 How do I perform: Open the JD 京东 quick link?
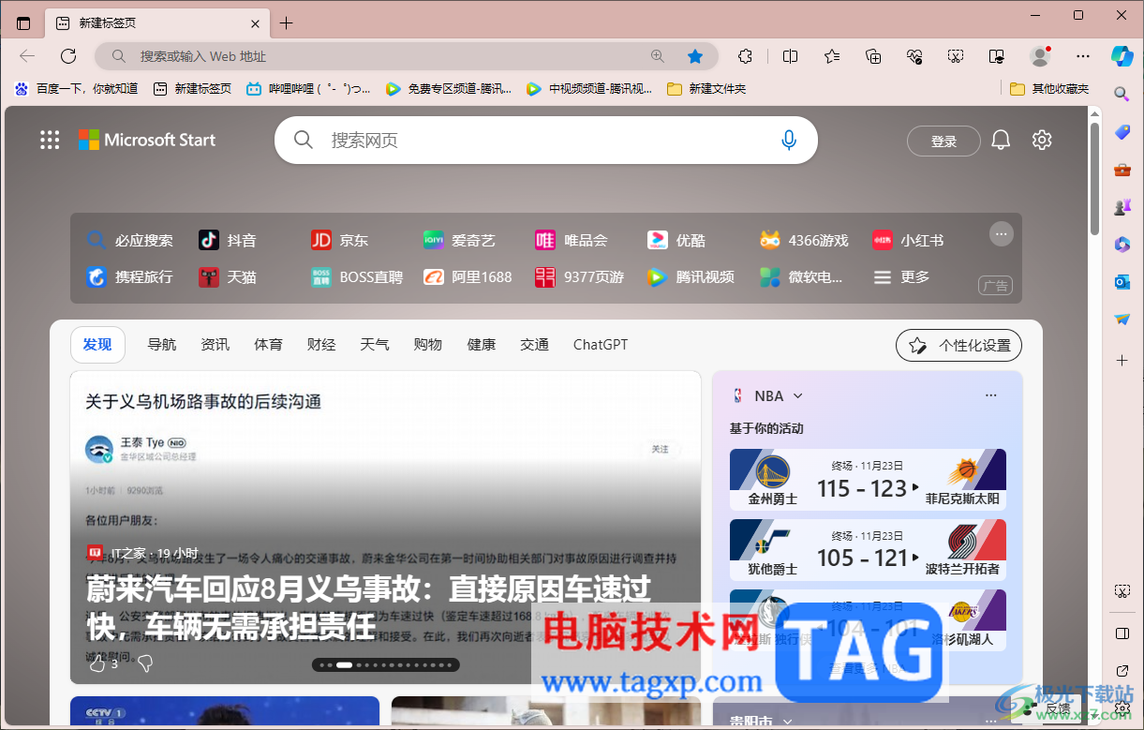339,240
